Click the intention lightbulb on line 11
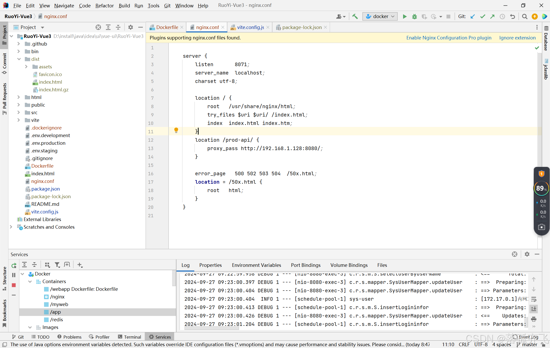 click(176, 130)
